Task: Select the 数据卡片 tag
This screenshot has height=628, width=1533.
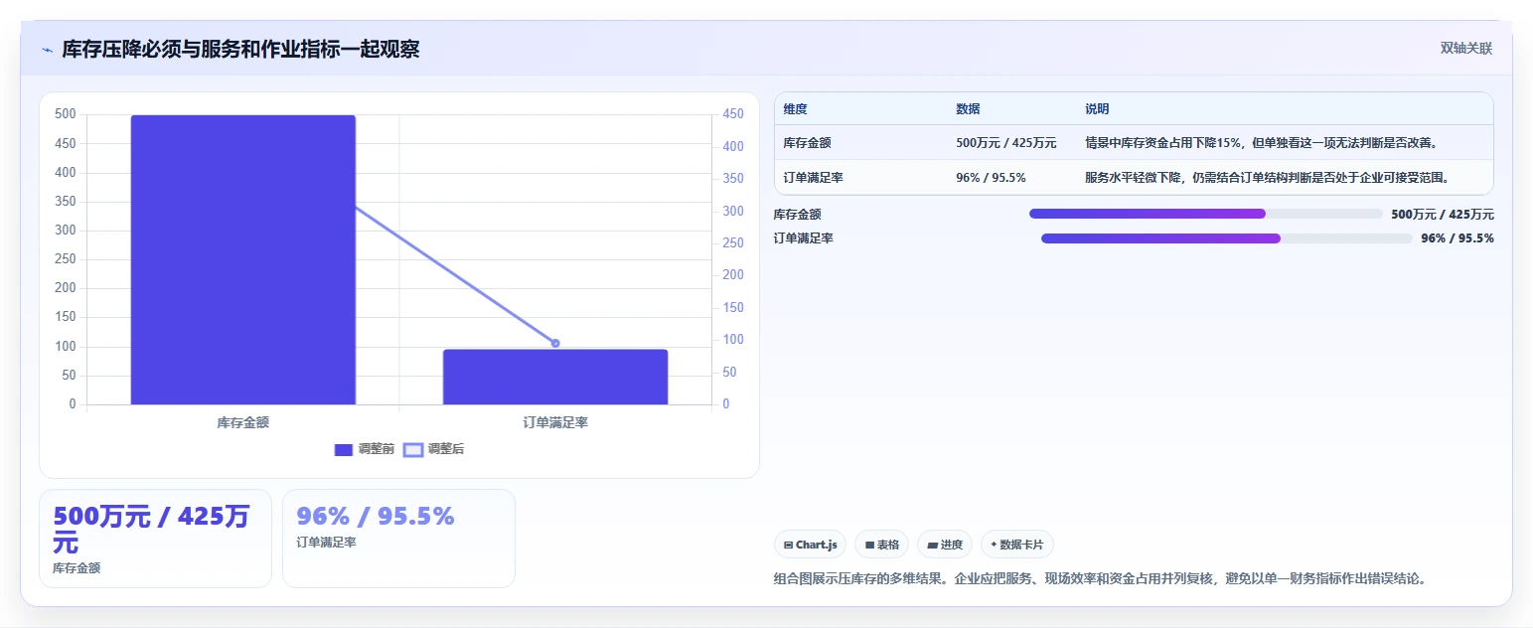Action: (1017, 545)
